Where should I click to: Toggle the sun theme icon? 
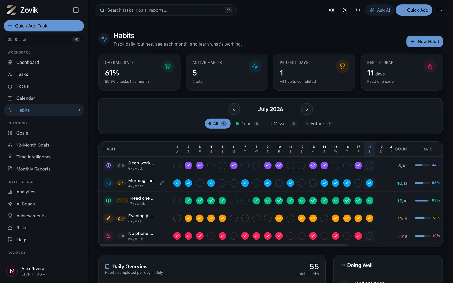(x=345, y=10)
